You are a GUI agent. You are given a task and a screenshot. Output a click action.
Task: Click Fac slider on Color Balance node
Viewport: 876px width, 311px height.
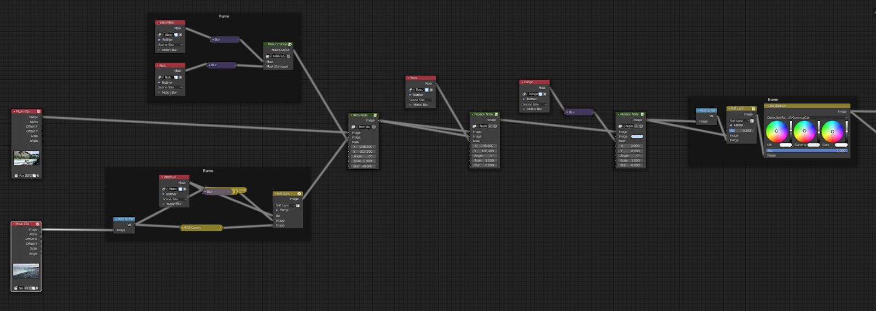tap(806, 151)
